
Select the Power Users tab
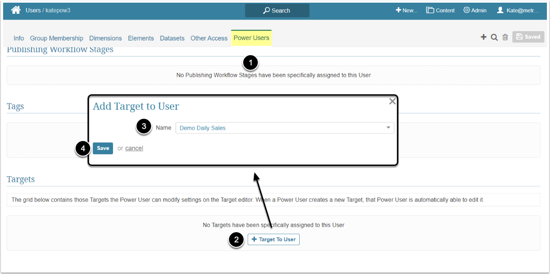click(x=251, y=38)
